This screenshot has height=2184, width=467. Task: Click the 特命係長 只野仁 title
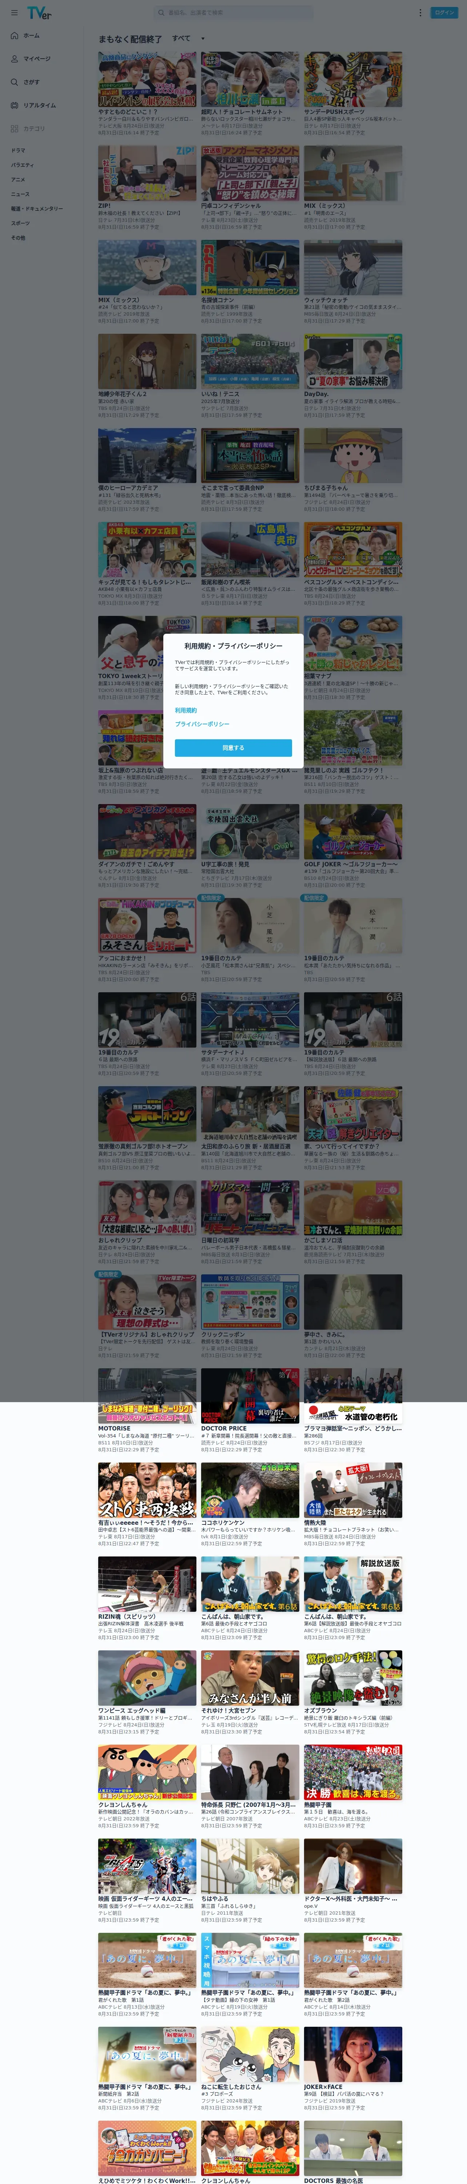(249, 1805)
